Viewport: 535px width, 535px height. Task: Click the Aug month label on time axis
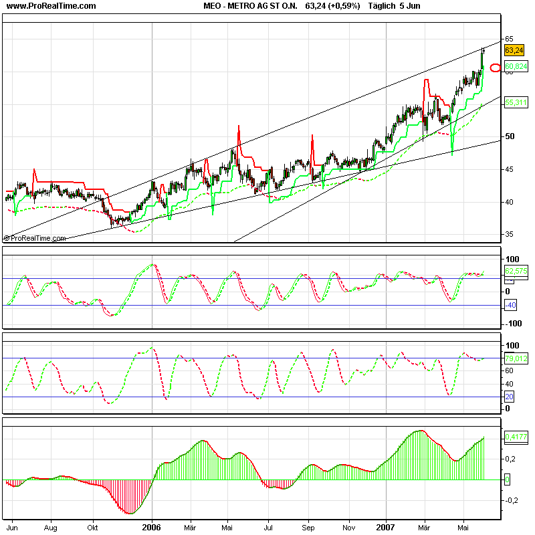[51, 528]
